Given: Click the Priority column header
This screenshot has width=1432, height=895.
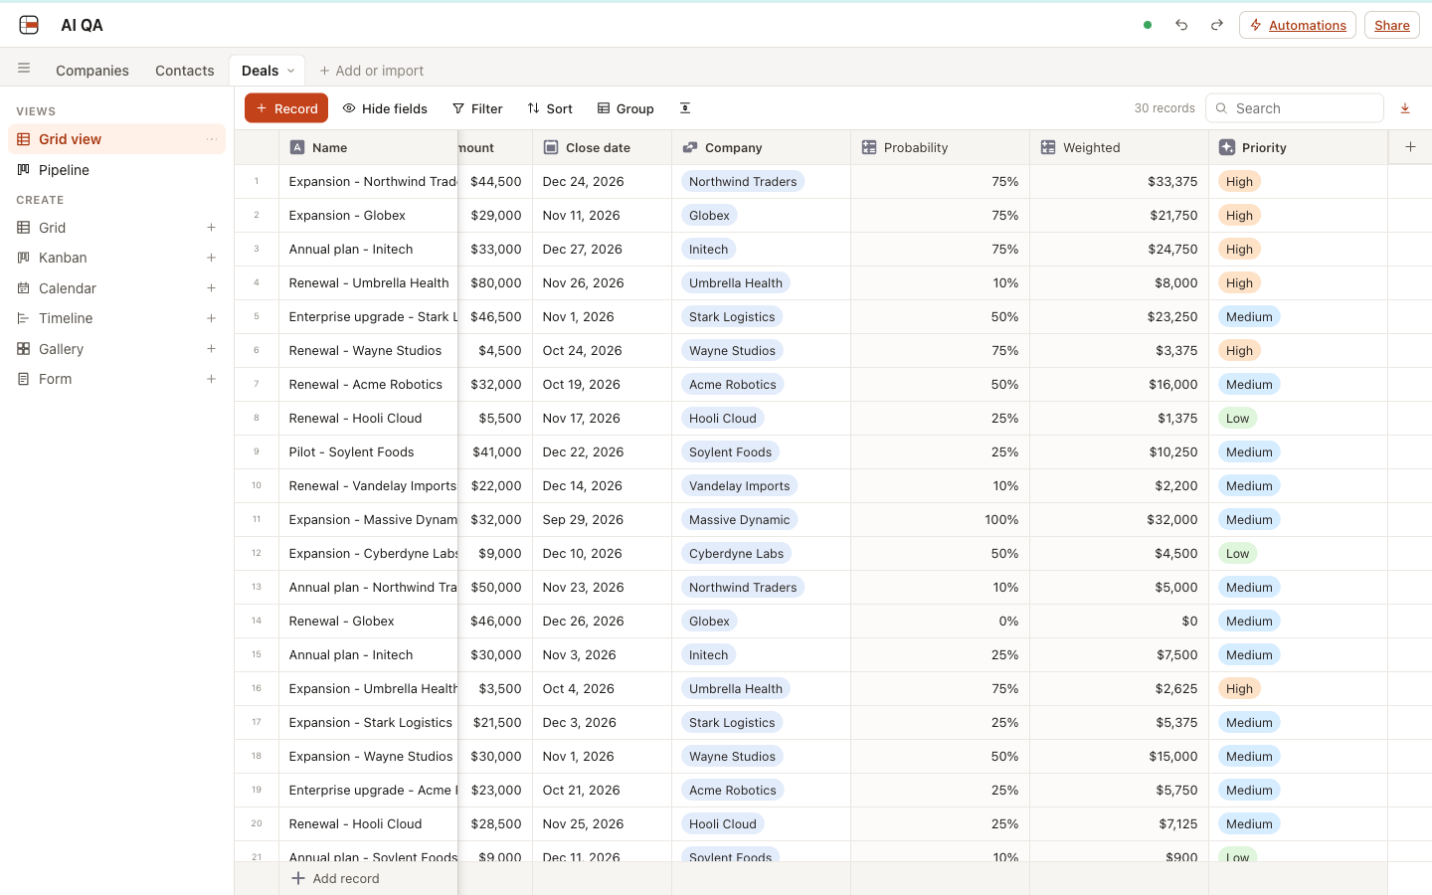Looking at the screenshot, I should click(x=1299, y=147).
